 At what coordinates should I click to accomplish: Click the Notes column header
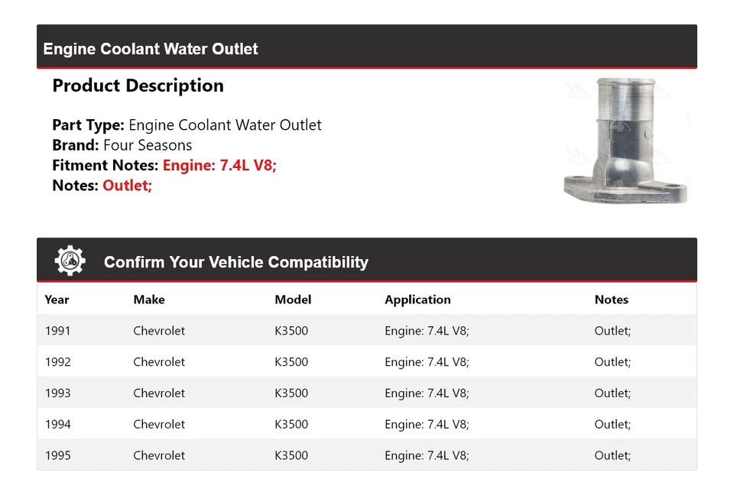tap(611, 299)
